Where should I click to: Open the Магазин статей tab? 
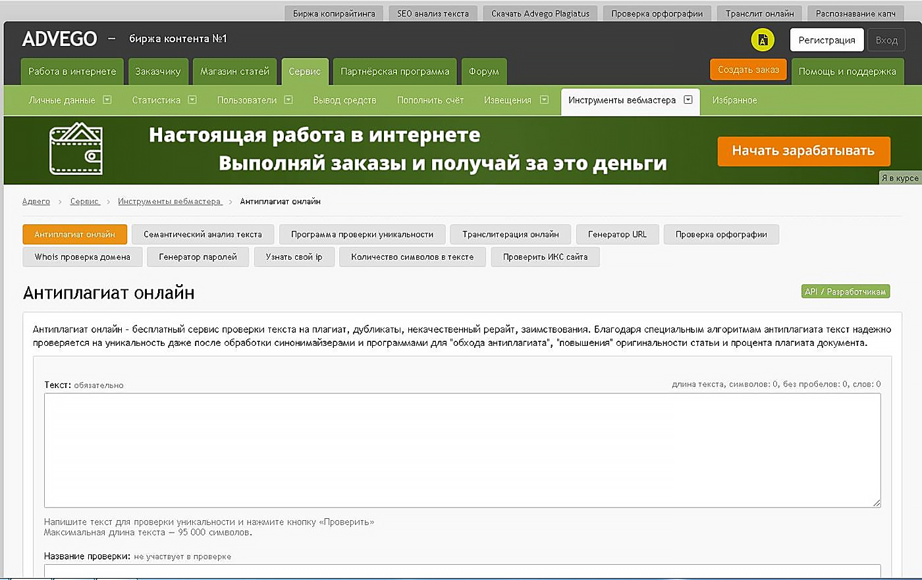point(235,72)
